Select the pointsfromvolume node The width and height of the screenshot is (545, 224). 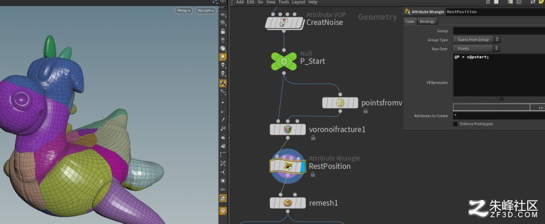coord(340,103)
